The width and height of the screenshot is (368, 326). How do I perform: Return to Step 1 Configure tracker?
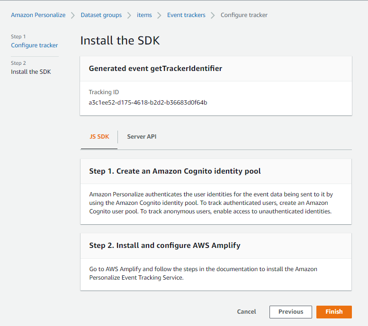35,45
